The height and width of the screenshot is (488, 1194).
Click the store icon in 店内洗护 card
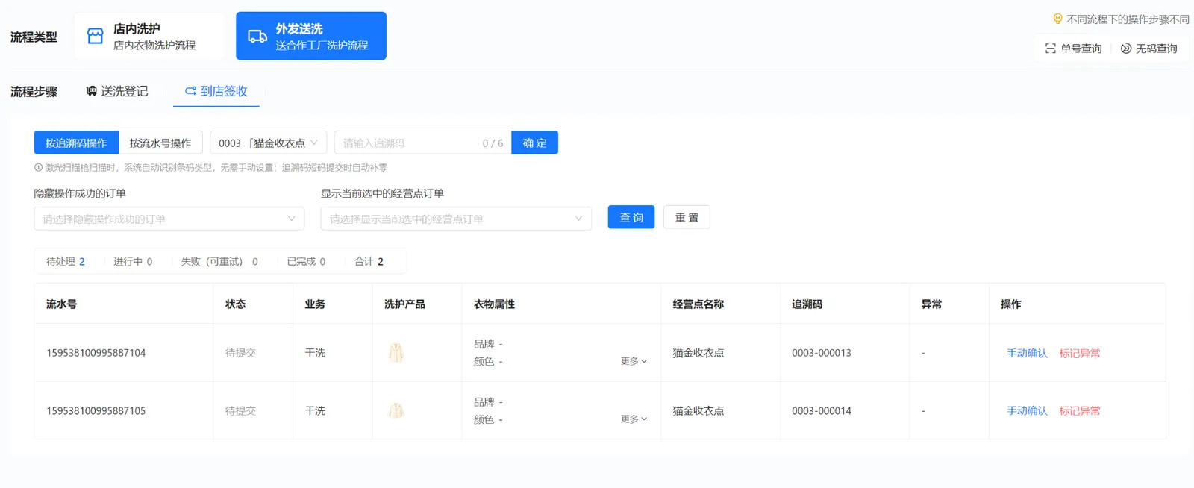96,36
